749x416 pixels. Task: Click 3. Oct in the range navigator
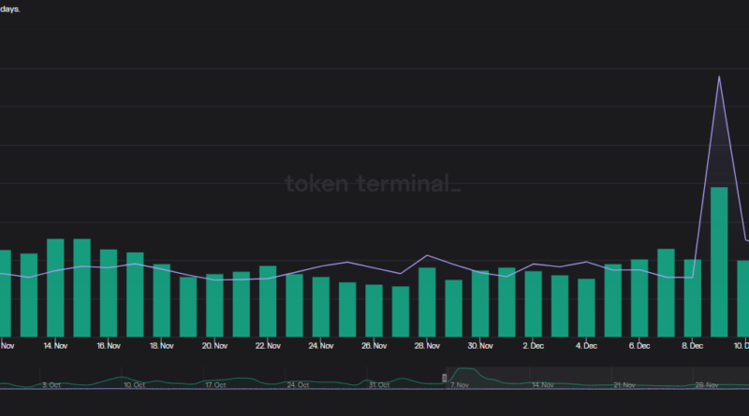point(52,384)
